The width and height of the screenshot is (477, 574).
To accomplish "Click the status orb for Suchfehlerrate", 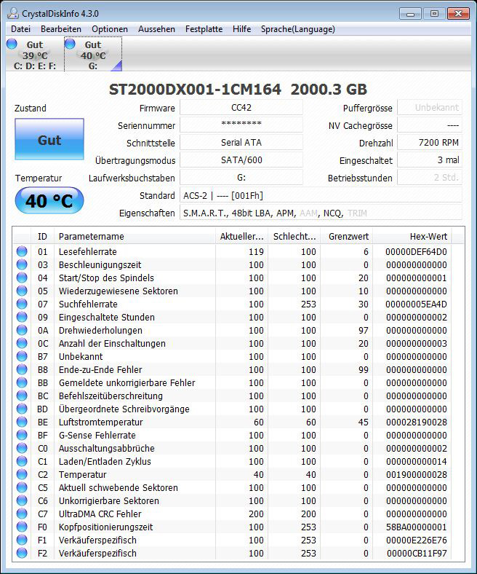I will [22, 304].
